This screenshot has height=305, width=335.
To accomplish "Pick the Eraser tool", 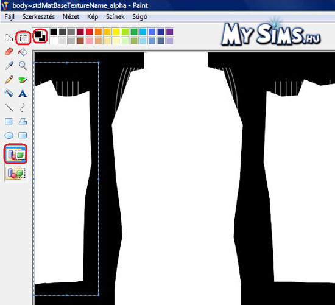I will tap(9, 52).
